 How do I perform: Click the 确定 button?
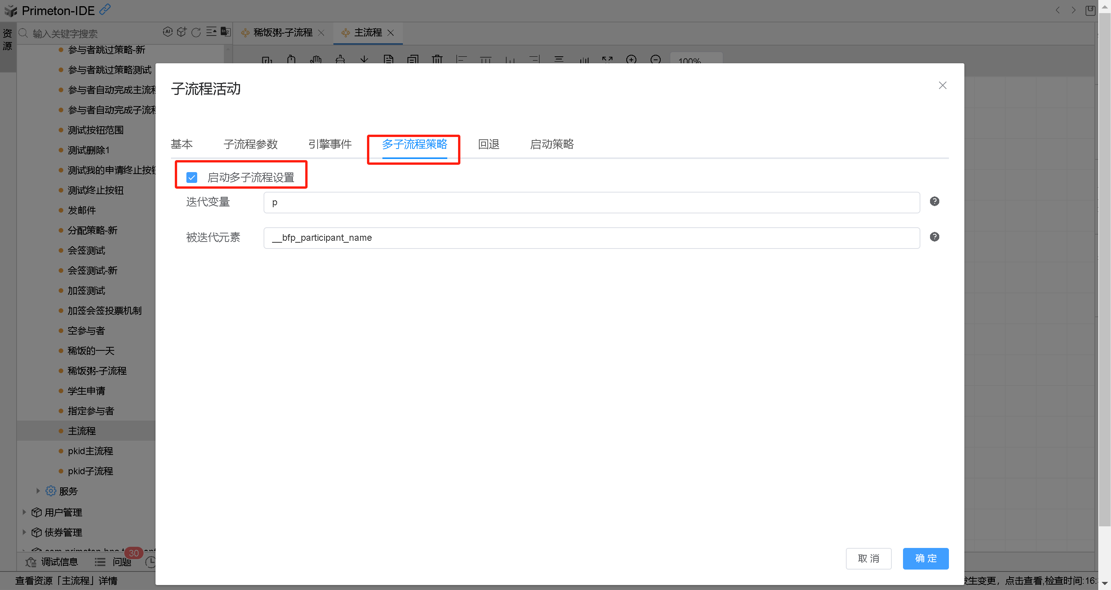coord(925,558)
